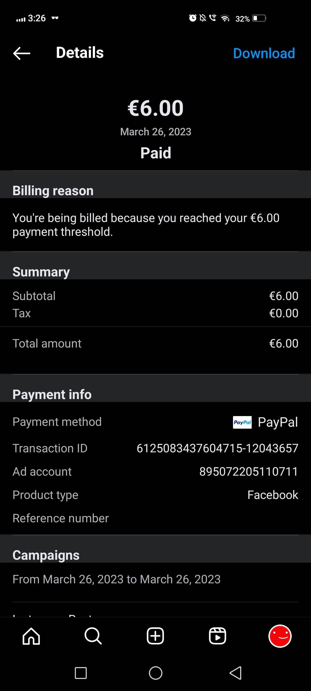Tap the battery indicator in status bar

click(259, 18)
